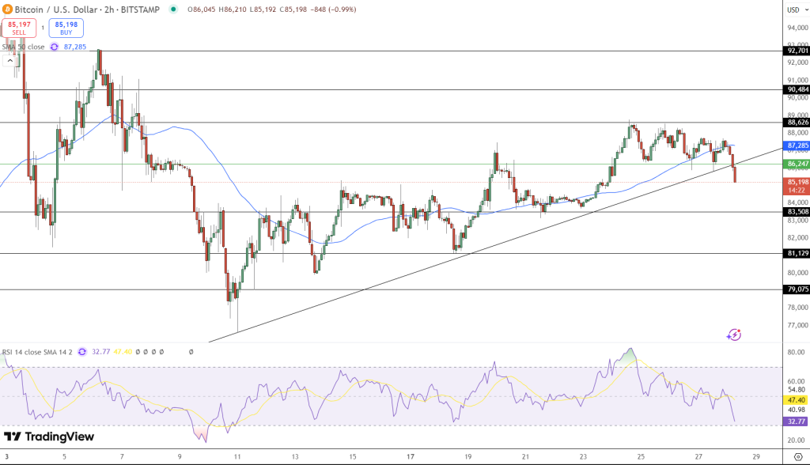Open the purple sparkle lightning icon
The height and width of the screenshot is (465, 810).
(x=734, y=335)
